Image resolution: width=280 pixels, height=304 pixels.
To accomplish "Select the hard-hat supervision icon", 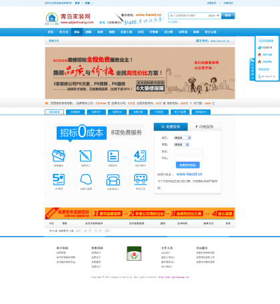I will [x=86, y=179].
